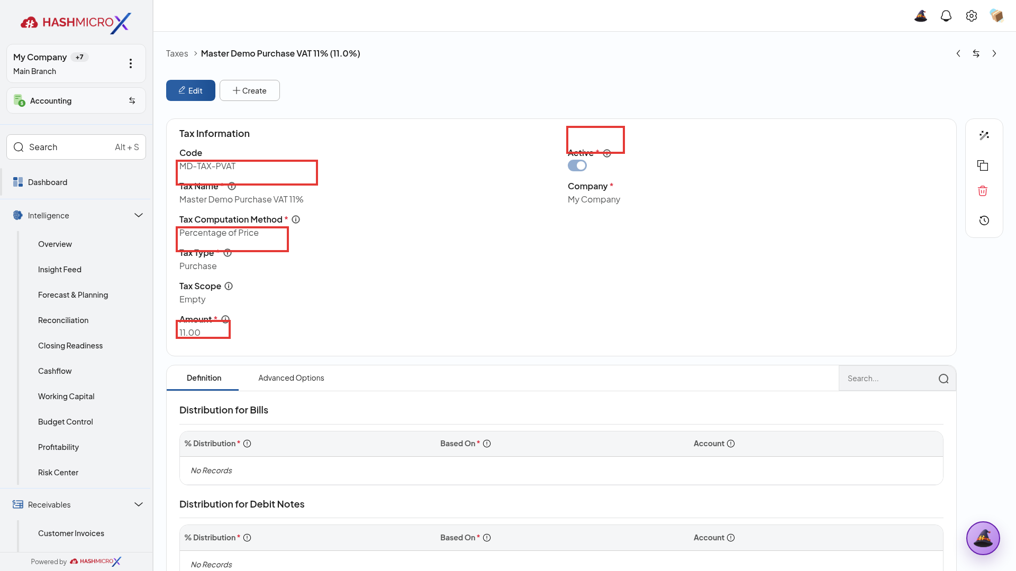Open Dashboard from the sidebar
Image resolution: width=1016 pixels, height=571 pixels.
[x=76, y=182]
